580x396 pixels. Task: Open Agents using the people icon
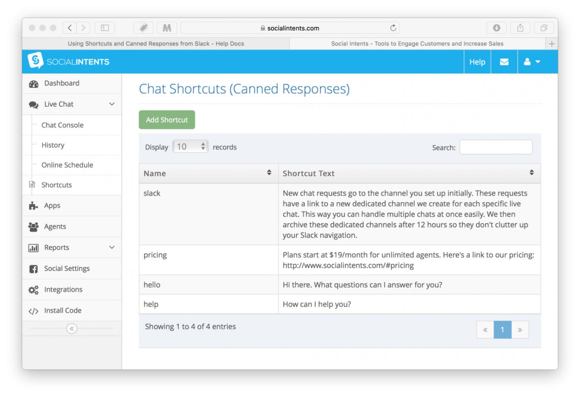(x=34, y=226)
